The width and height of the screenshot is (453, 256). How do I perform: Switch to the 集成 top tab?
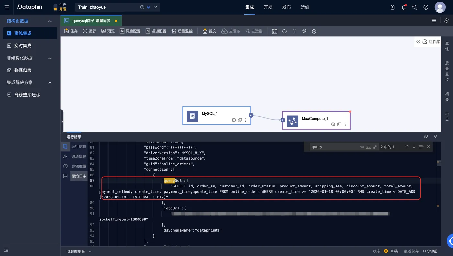click(249, 7)
